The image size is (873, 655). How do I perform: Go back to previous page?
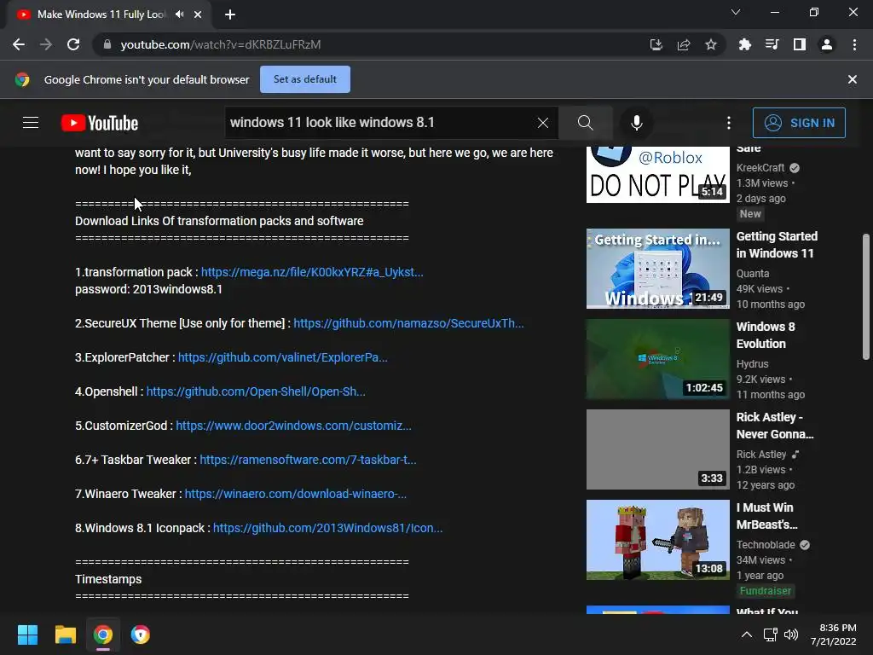[x=19, y=44]
